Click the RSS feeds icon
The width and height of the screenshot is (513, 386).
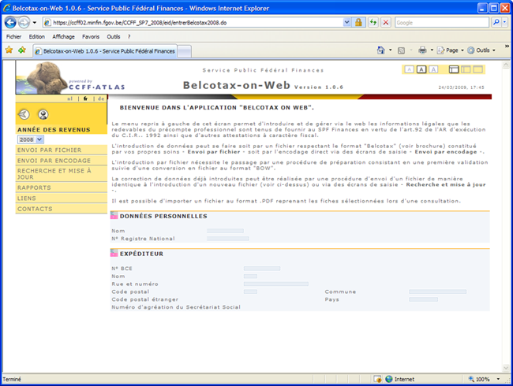coord(401,50)
